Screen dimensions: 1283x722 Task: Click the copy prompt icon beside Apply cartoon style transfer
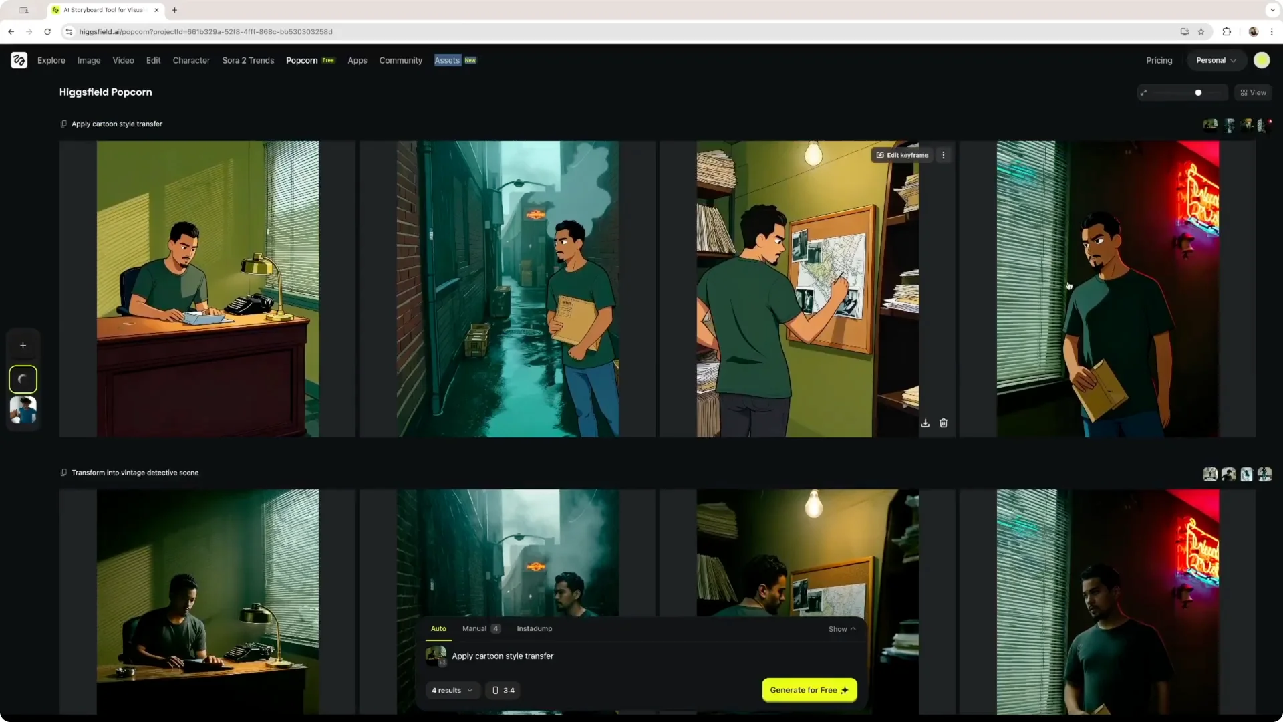63,124
